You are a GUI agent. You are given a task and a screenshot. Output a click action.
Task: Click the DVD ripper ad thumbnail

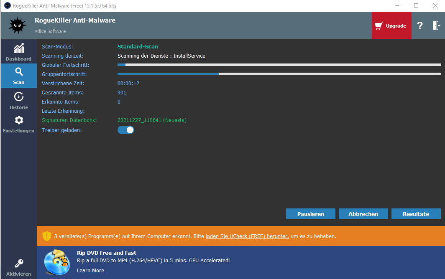[x=57, y=262]
